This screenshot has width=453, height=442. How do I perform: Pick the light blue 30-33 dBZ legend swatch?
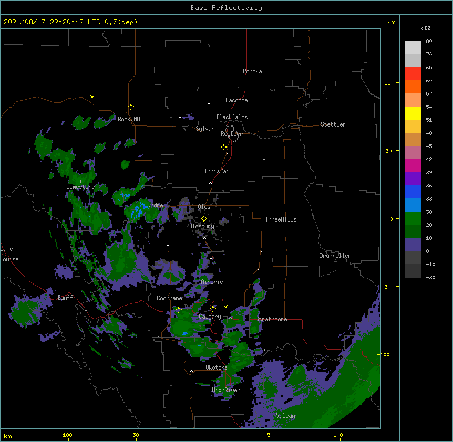(413, 205)
